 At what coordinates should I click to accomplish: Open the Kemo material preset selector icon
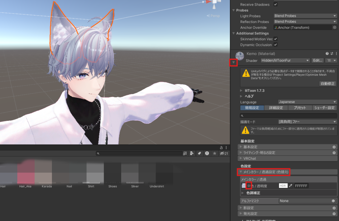[x=332, y=54]
